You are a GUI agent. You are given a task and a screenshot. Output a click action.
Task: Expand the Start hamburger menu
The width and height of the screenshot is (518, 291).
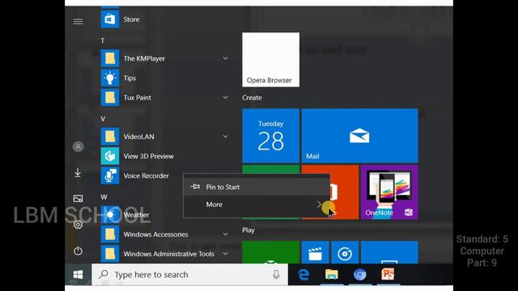pyautogui.click(x=78, y=22)
